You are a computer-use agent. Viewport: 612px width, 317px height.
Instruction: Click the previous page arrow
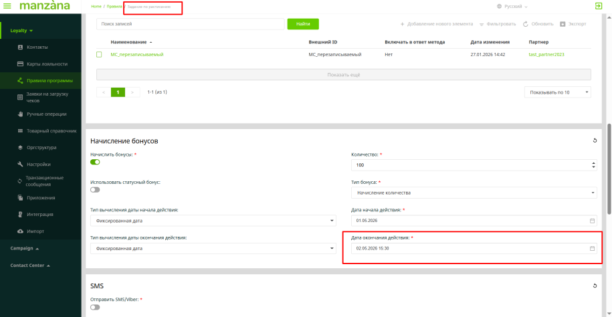(x=104, y=92)
